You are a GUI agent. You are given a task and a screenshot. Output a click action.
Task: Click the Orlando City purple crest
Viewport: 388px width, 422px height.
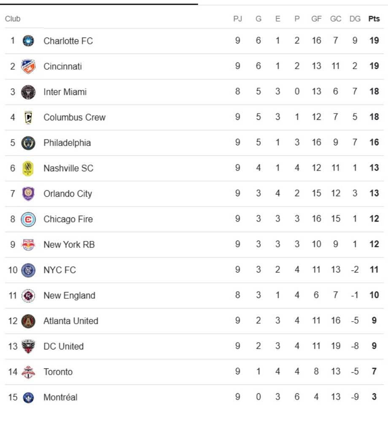click(x=28, y=194)
